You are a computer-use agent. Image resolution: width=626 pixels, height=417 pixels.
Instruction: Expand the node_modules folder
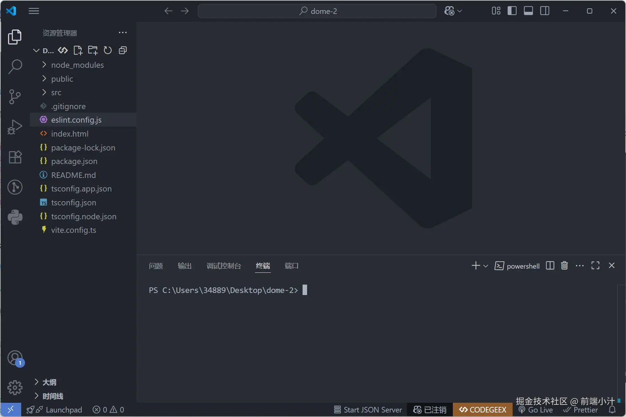click(83, 65)
